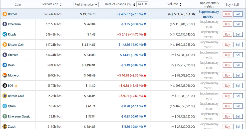Click Ethereum price $ 960.04
This screenshot has height=129, width=248.
pos(90,24)
